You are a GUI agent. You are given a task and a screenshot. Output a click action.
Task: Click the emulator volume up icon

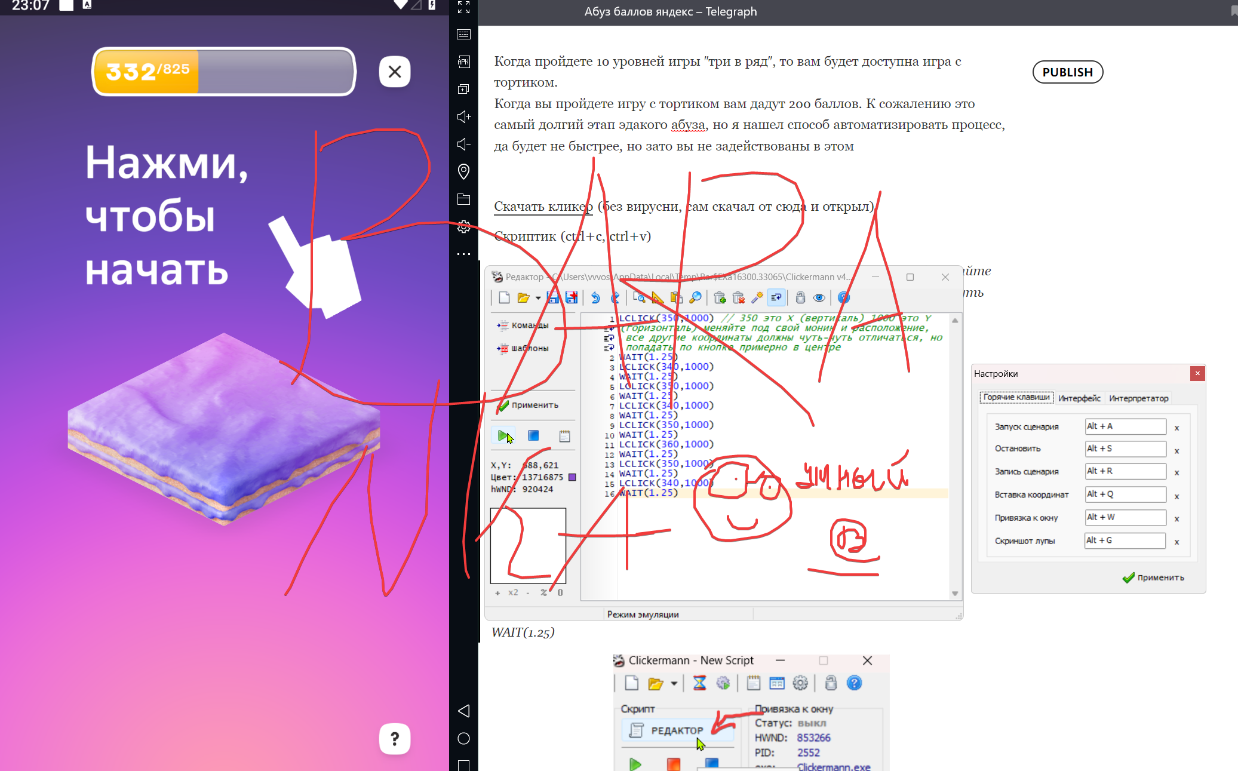pos(463,116)
